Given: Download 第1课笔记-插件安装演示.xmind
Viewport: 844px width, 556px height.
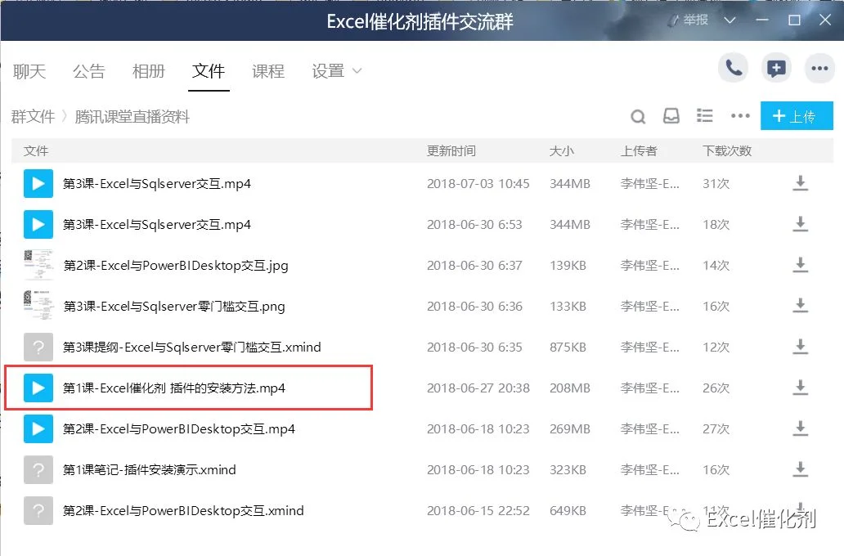Looking at the screenshot, I should coord(801,469).
